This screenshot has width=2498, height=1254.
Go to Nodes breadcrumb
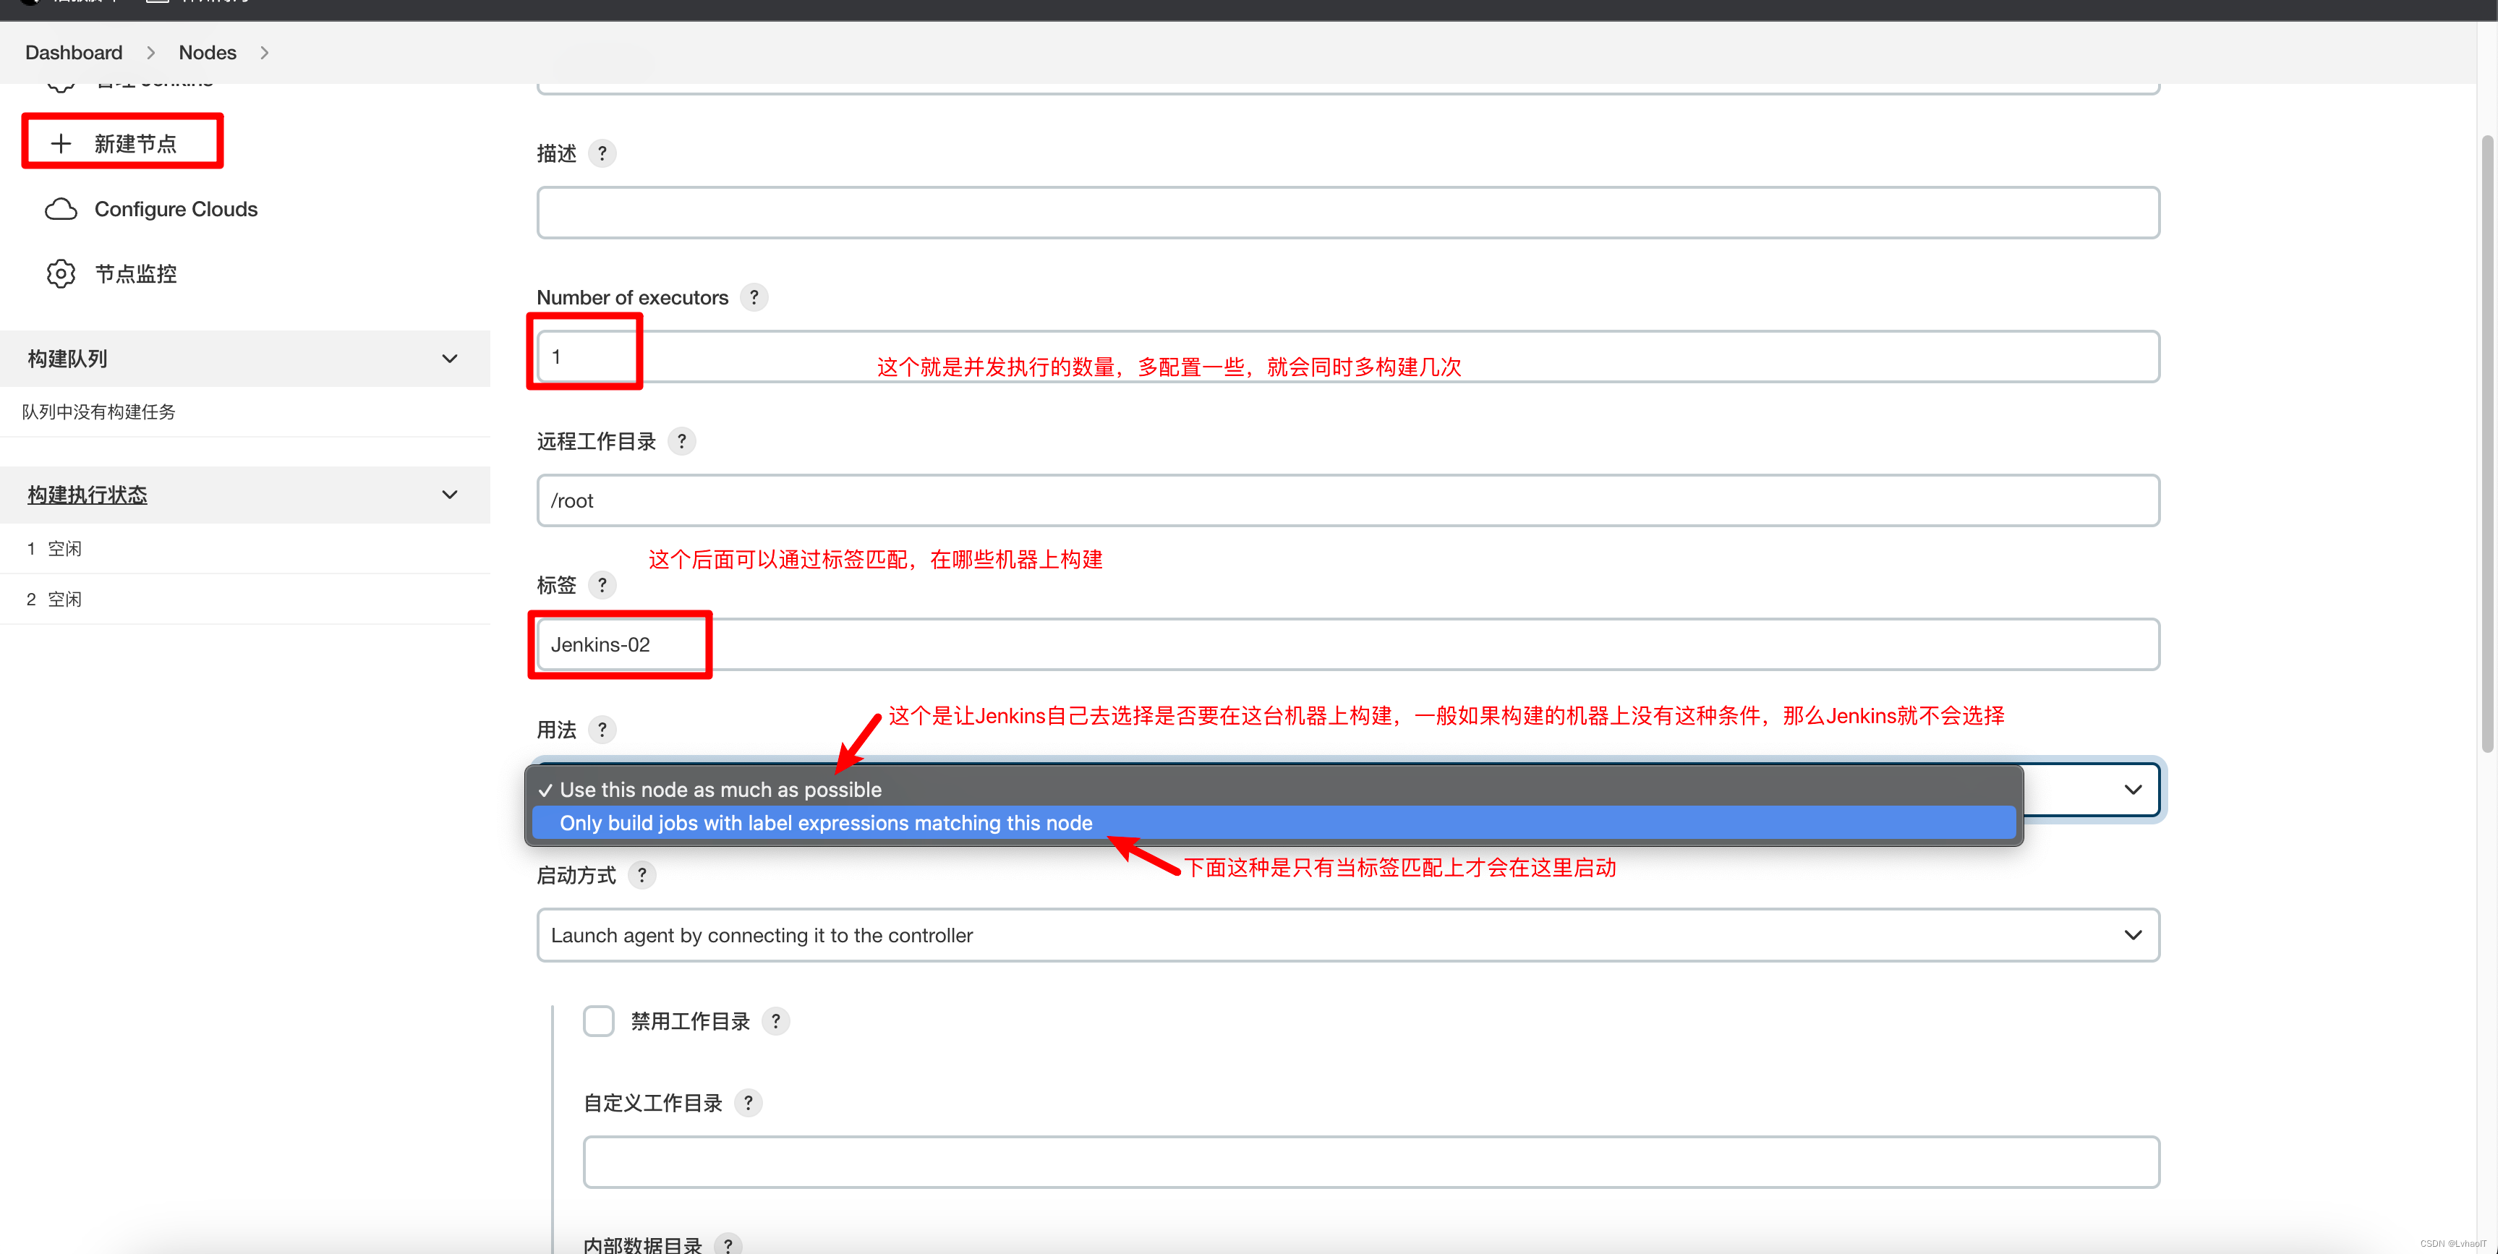point(208,52)
